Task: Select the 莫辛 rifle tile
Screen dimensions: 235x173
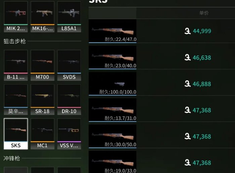Action: click(x=16, y=99)
